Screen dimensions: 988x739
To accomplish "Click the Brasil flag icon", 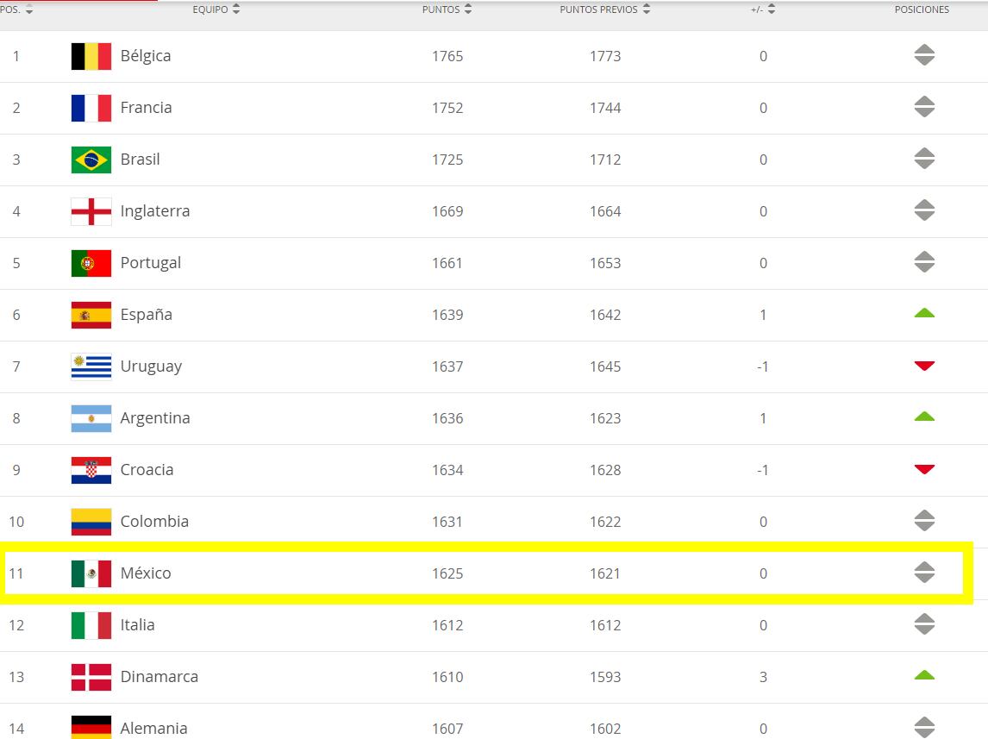I will pos(91,160).
